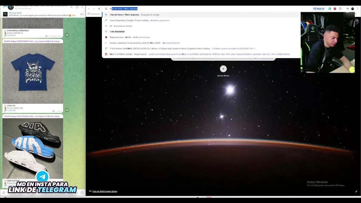Click the Chrome address bar text

(x=124, y=9)
